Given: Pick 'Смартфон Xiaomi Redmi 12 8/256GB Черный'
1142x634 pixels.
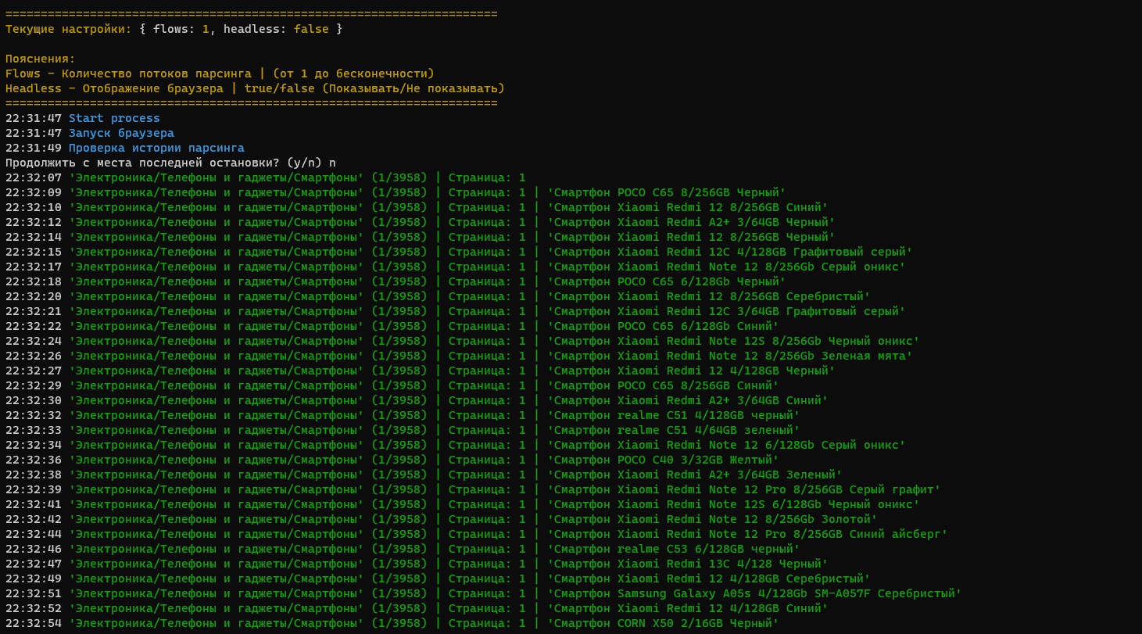Looking at the screenshot, I should (x=692, y=237).
